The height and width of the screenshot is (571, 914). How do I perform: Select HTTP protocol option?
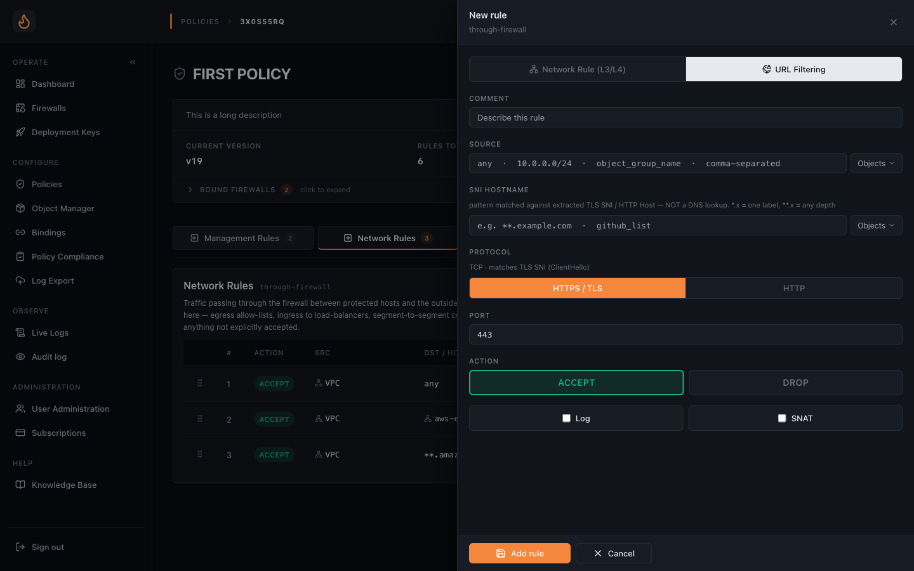click(794, 288)
